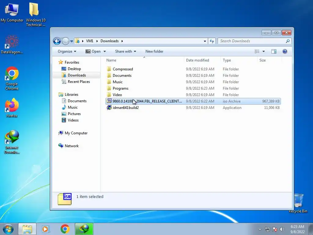313x235 pixels.
Task: Select Network in navigation pane
Action: point(68,146)
